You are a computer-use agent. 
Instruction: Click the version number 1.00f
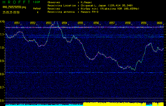pos(36,2)
